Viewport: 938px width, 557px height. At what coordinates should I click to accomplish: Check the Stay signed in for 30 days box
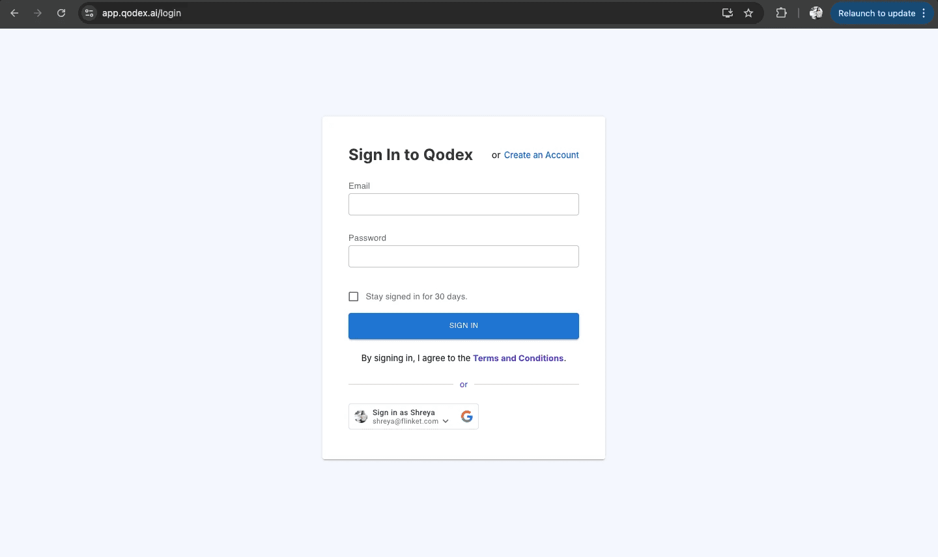354,297
